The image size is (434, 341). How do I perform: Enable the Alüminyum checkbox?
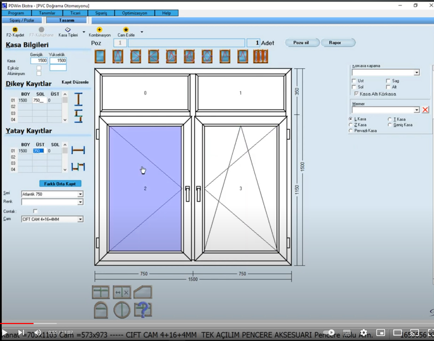[39, 74]
